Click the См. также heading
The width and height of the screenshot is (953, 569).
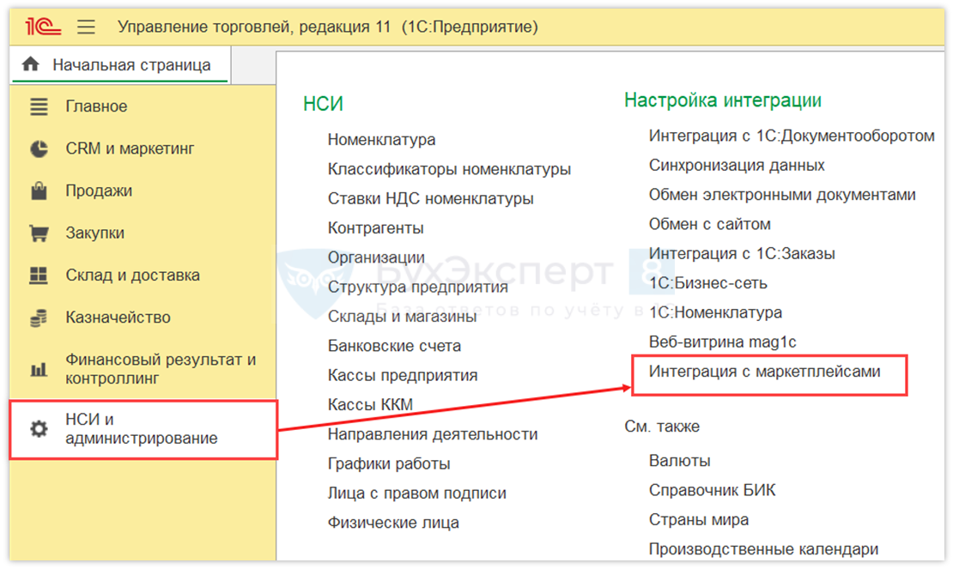click(x=662, y=427)
